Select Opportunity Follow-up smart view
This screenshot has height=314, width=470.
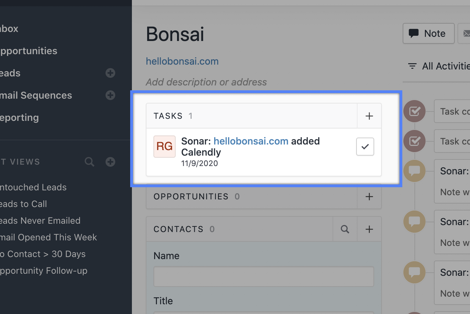click(x=44, y=271)
